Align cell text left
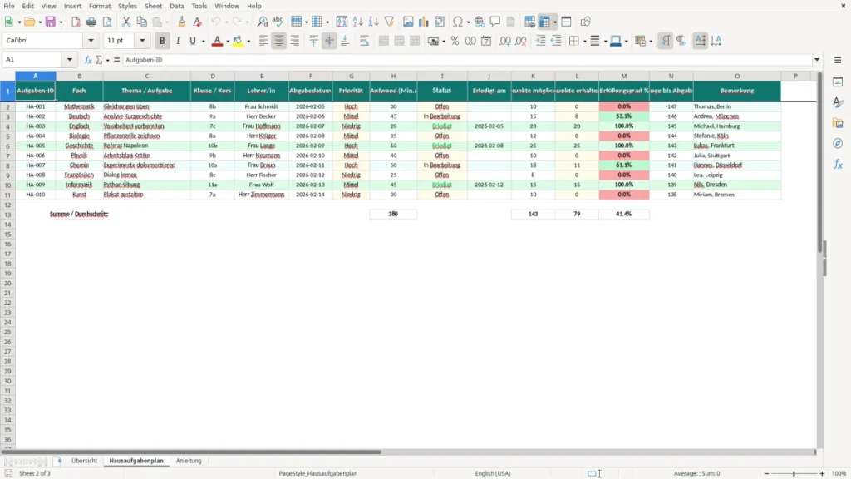The width and height of the screenshot is (851, 479). pyautogui.click(x=263, y=41)
